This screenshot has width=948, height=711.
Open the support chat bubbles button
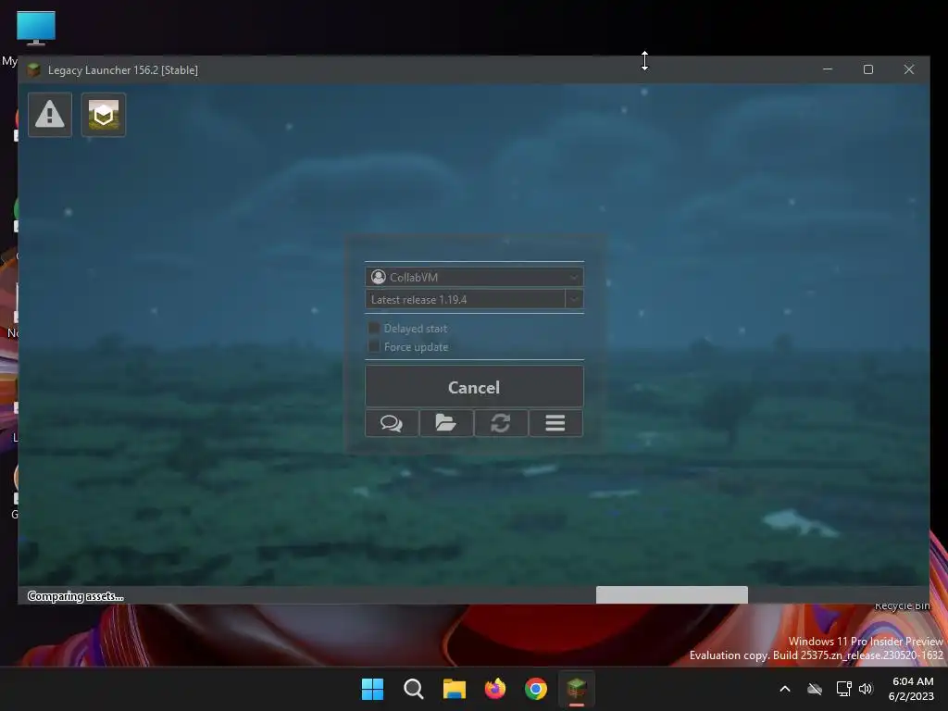[x=392, y=423]
